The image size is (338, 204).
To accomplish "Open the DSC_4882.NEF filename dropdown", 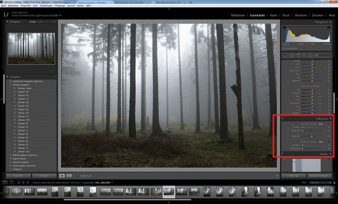I will click(112, 182).
